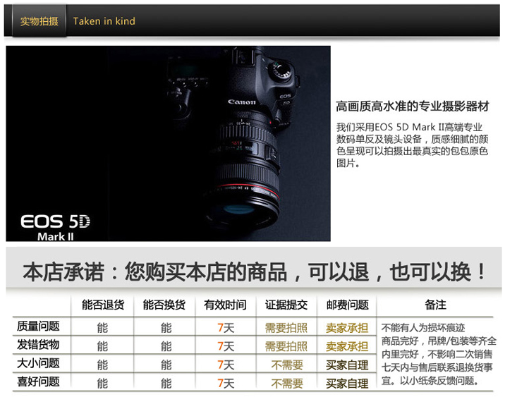The width and height of the screenshot is (529, 397).
Task: Click the '备注' column header
Action: pos(435,305)
